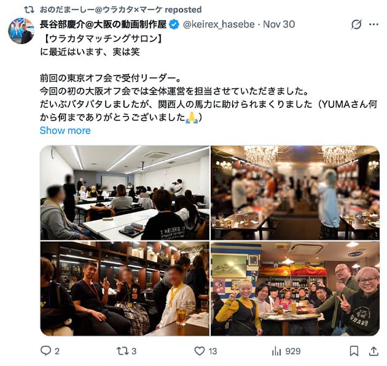Open the share upload icon
The image size is (387, 366).
pos(373,351)
